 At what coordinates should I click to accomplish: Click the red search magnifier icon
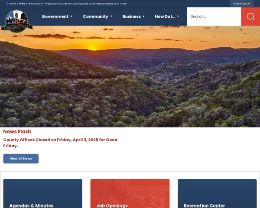[x=250, y=16]
